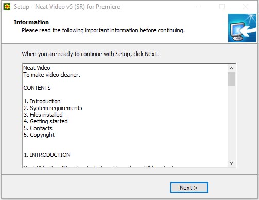Click the vertical scrollbar thumb

tap(231, 79)
